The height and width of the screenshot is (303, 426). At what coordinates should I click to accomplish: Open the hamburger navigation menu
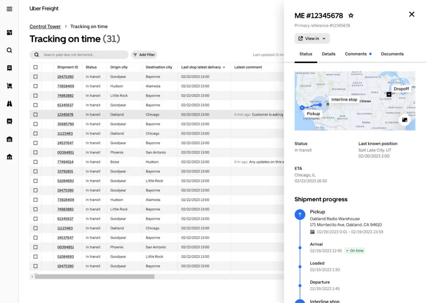pyautogui.click(x=10, y=9)
